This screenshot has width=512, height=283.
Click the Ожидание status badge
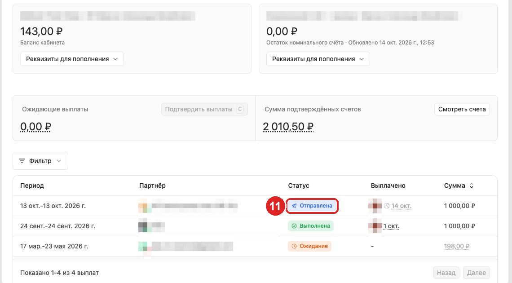(x=309, y=246)
